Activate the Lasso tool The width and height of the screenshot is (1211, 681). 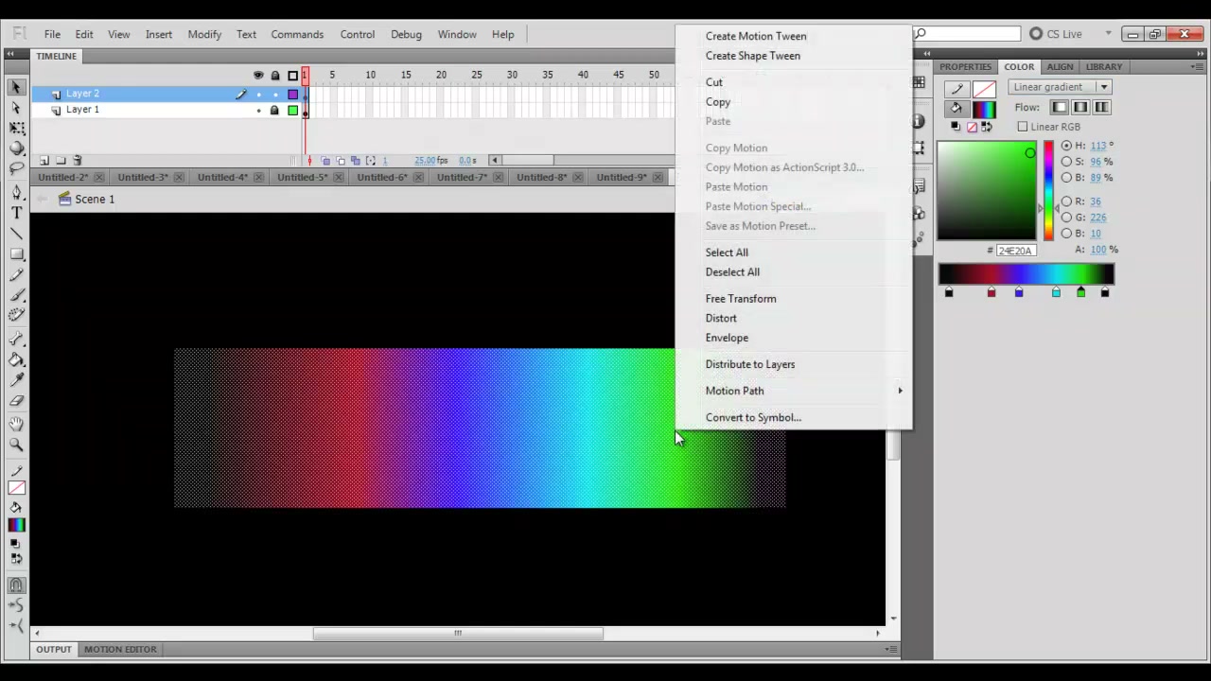pyautogui.click(x=16, y=169)
